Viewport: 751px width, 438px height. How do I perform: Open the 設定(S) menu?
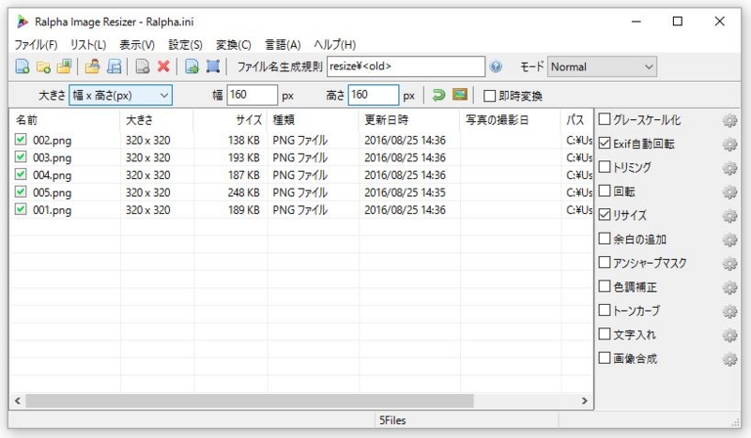(185, 45)
